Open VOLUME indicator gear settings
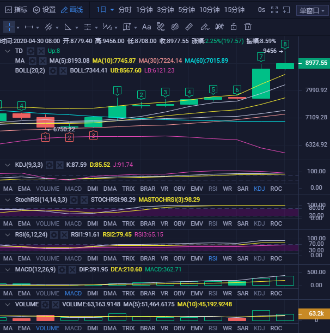This screenshot has height=333, width=330. point(45,305)
